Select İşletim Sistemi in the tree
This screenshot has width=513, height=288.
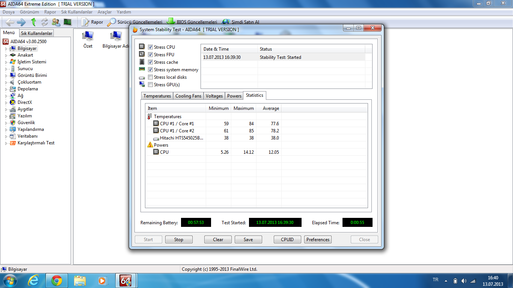tap(32, 62)
